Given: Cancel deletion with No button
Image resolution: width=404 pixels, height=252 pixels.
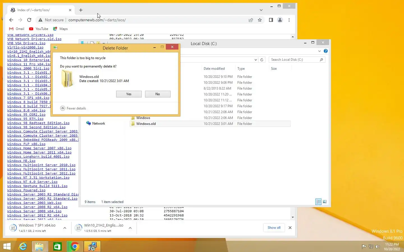Looking at the screenshot, I should pyautogui.click(x=158, y=94).
